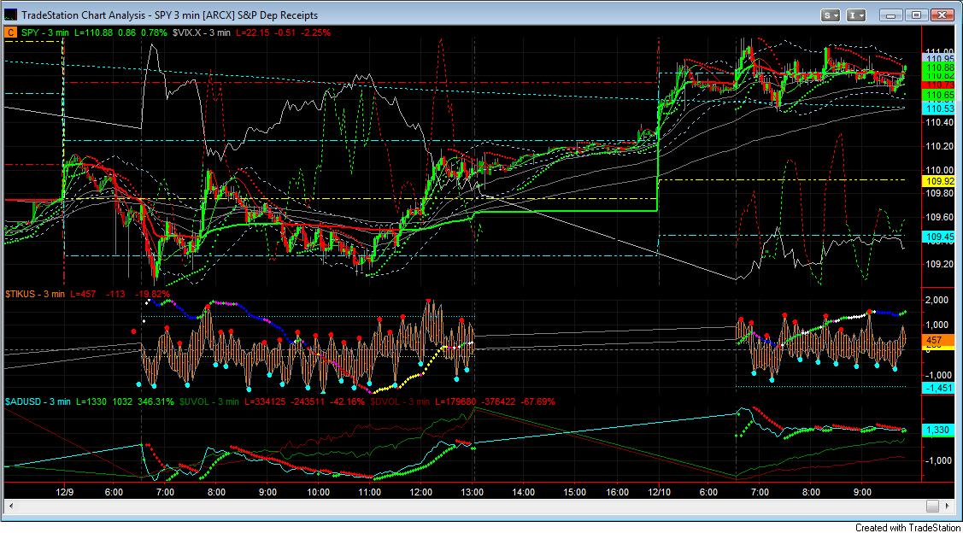Image resolution: width=963 pixels, height=533 pixels.
Task: Click the TIKUS value 'L=457'
Action: (83, 295)
